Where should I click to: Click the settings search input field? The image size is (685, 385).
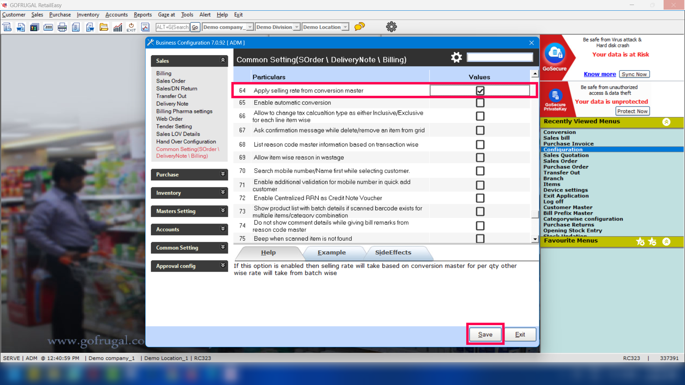[500, 57]
